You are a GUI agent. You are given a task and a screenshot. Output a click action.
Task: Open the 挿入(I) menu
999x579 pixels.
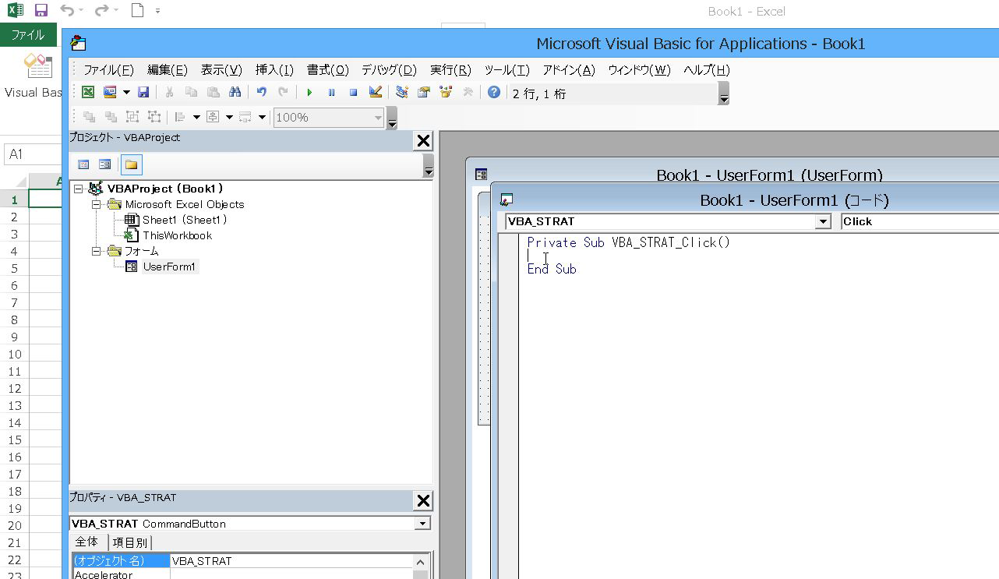point(274,70)
